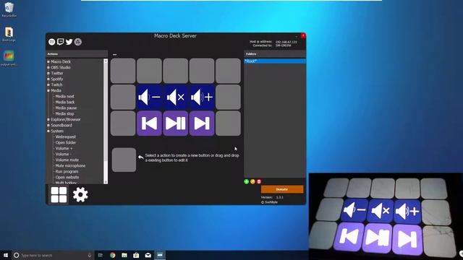463x260 pixels.
Task: Open the settings gear icon
Action: coord(80,194)
